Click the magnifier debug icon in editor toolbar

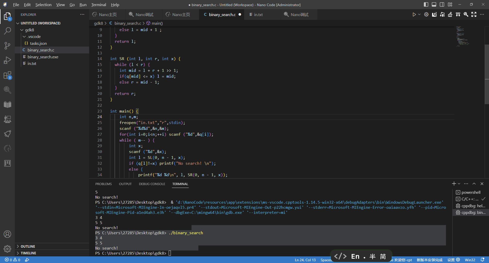tap(466, 15)
